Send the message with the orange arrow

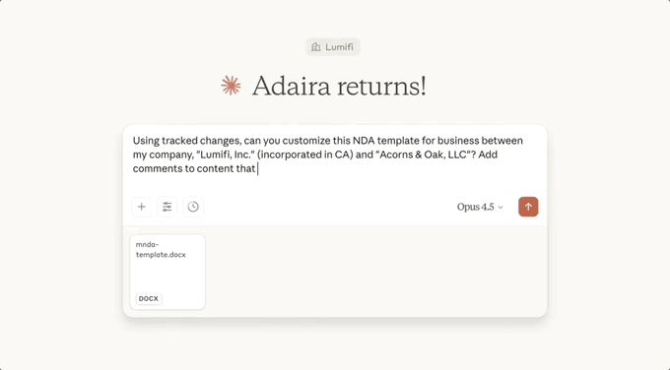pos(528,207)
